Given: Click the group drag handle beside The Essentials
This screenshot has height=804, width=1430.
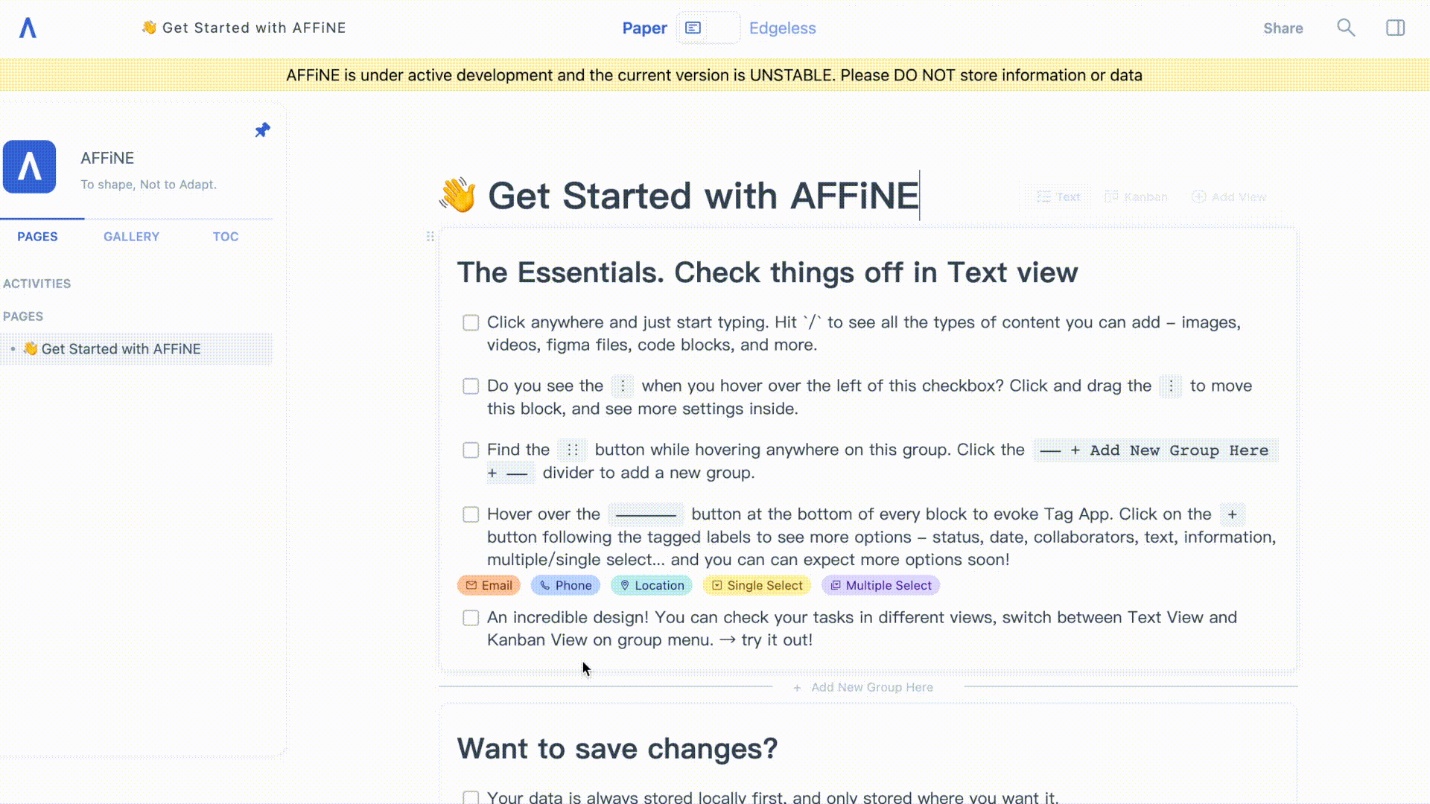Looking at the screenshot, I should coord(430,236).
